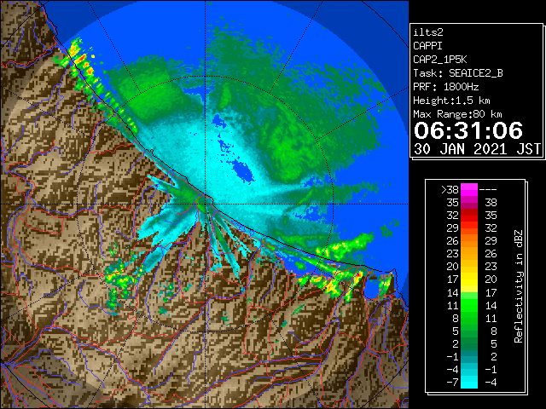Click the CAPPI product label
Screen dimensions: 546x409
427,46
